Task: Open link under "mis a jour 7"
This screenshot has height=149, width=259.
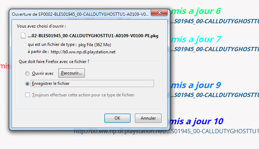Action: pyautogui.click(x=215, y=49)
